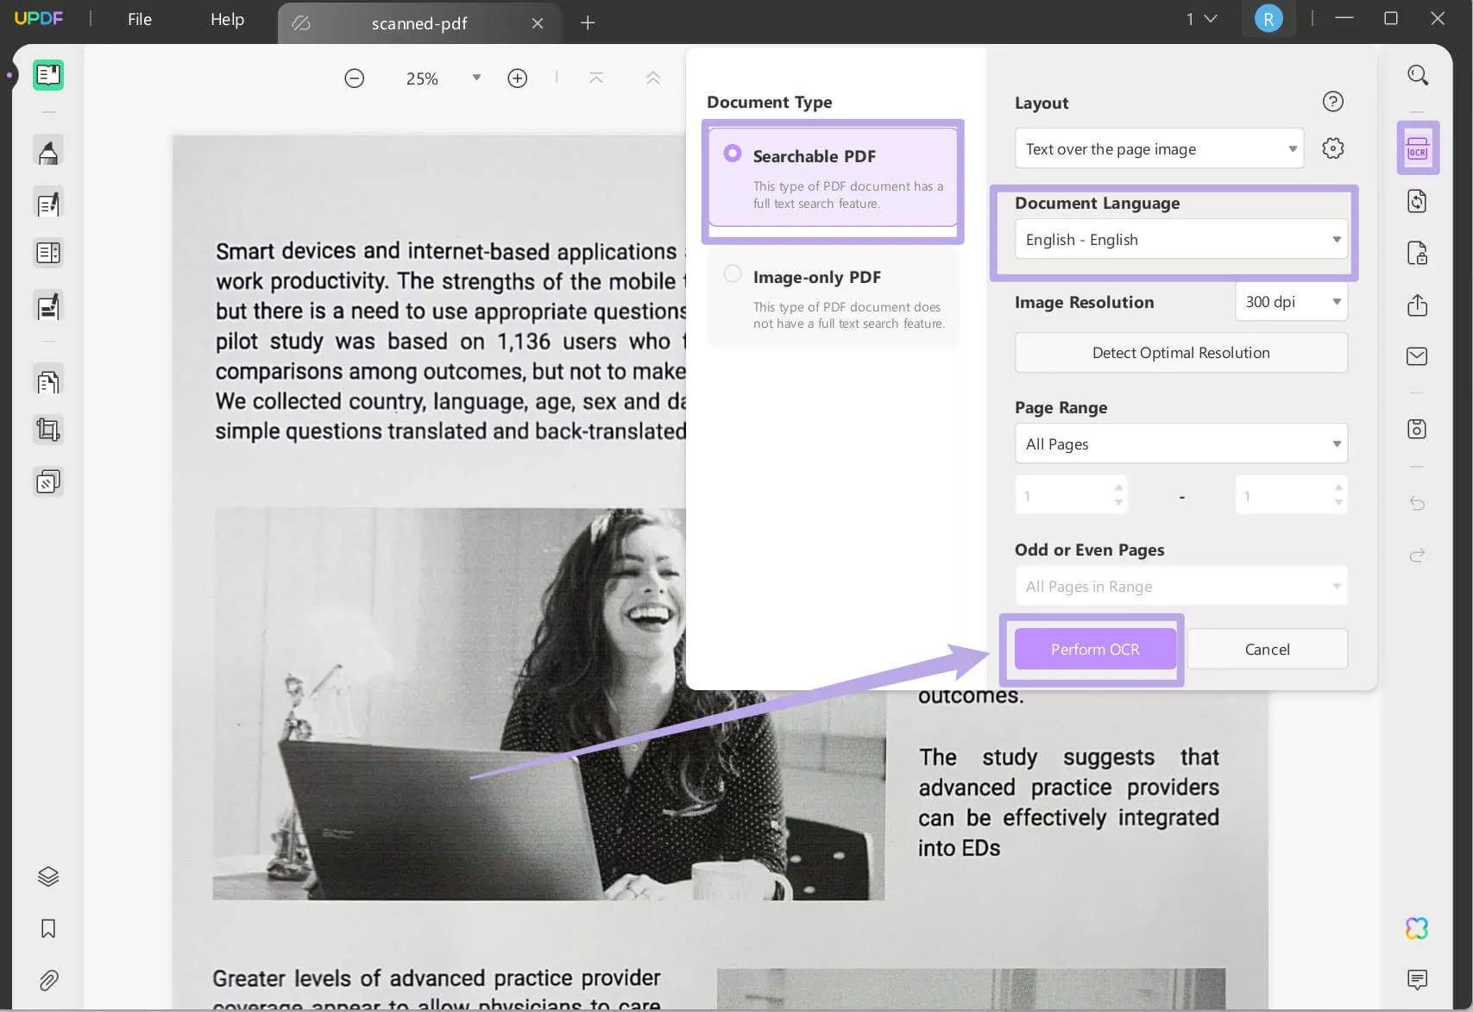Add a new tab with plus button

pos(588,23)
